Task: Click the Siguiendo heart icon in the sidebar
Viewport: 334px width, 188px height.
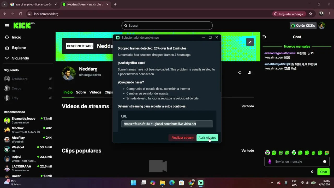Action: 7,58
